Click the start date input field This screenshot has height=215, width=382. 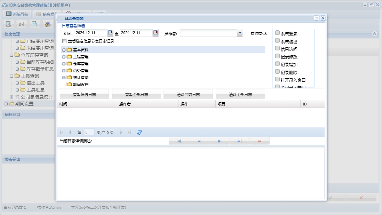click(x=91, y=33)
